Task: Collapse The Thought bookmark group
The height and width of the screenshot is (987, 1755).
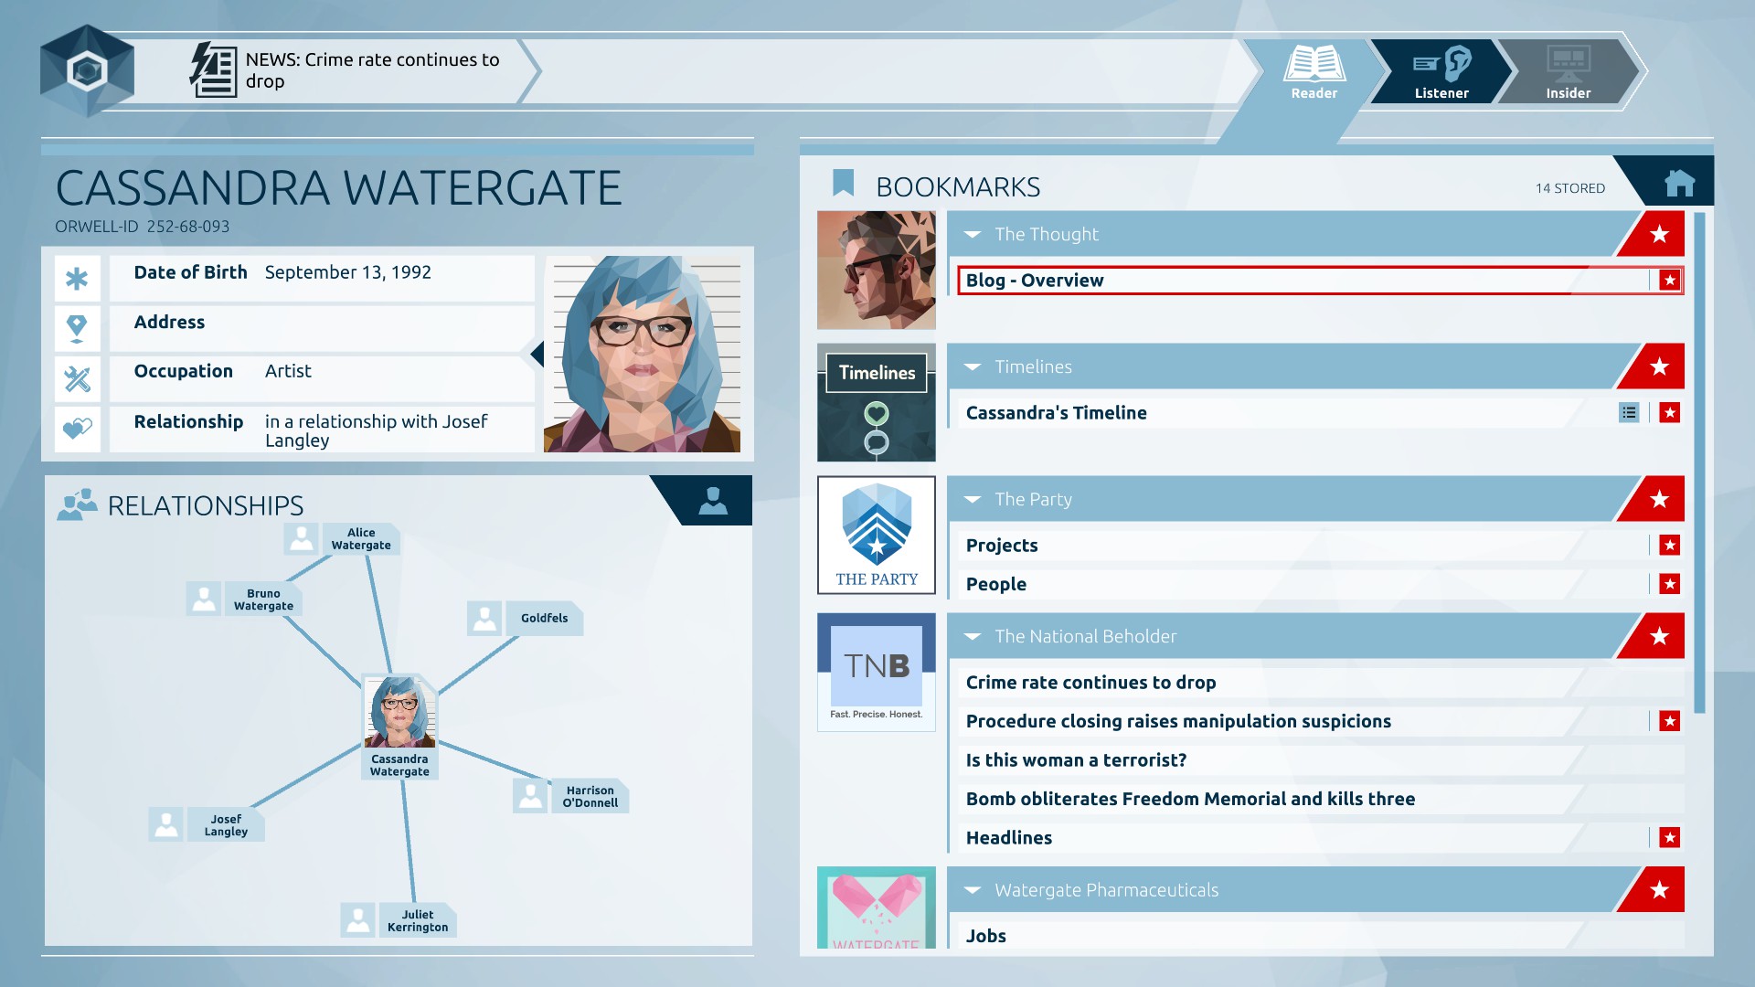Action: click(973, 234)
